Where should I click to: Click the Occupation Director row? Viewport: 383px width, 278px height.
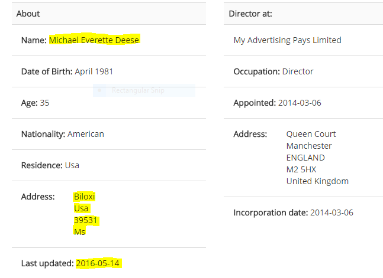click(x=303, y=71)
